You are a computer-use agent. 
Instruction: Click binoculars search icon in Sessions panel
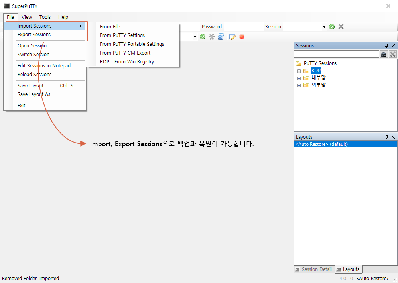384,54
